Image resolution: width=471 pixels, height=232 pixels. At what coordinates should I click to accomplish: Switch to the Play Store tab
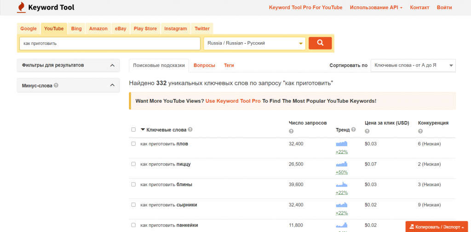[145, 29]
